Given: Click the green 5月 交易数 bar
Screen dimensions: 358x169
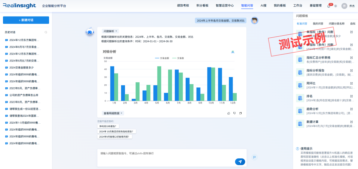Looking at the screenshot, I should [159, 84].
